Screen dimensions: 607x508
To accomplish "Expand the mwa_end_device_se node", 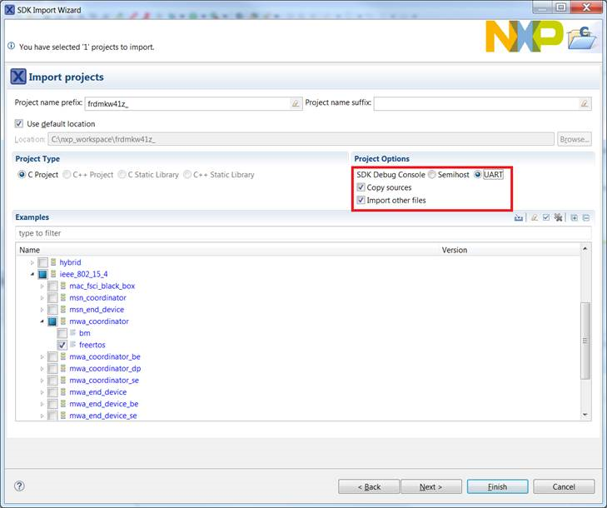I will click(42, 416).
